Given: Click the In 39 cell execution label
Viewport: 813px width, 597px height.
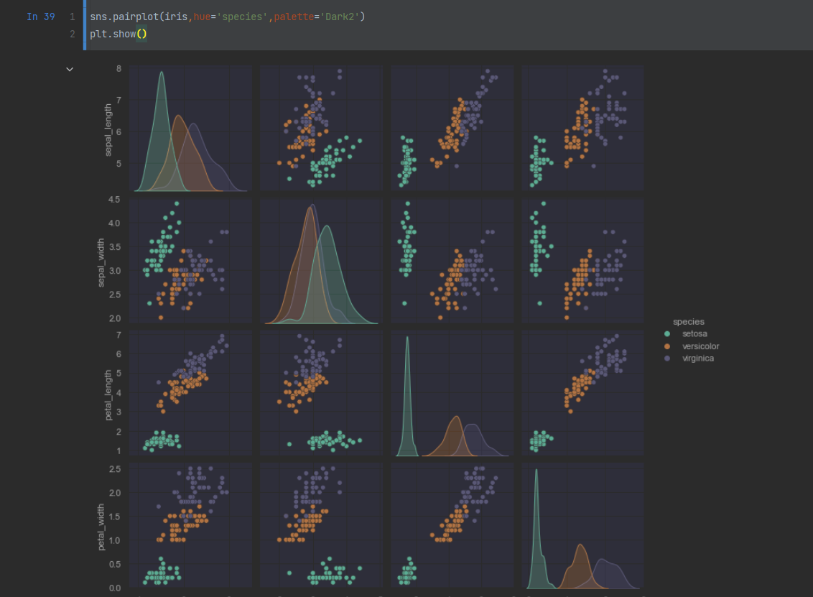Looking at the screenshot, I should click(40, 17).
